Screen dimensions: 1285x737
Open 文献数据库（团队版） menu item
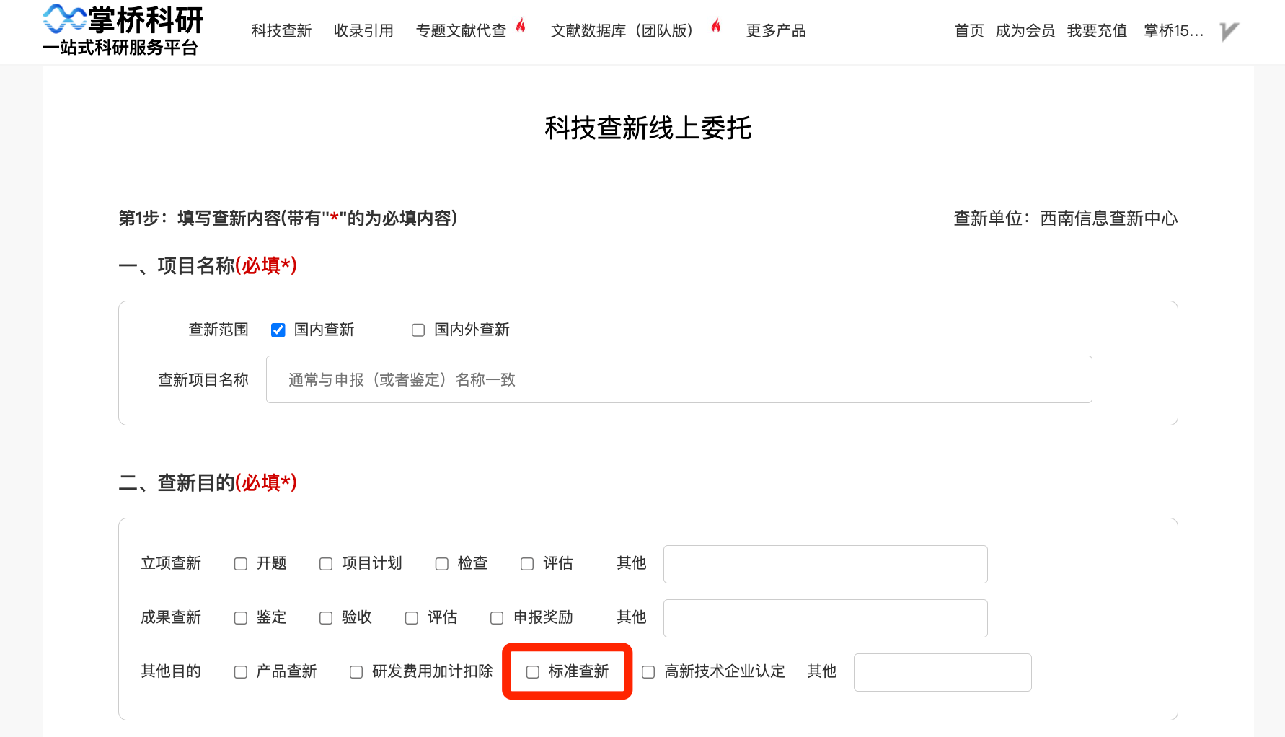coord(622,31)
